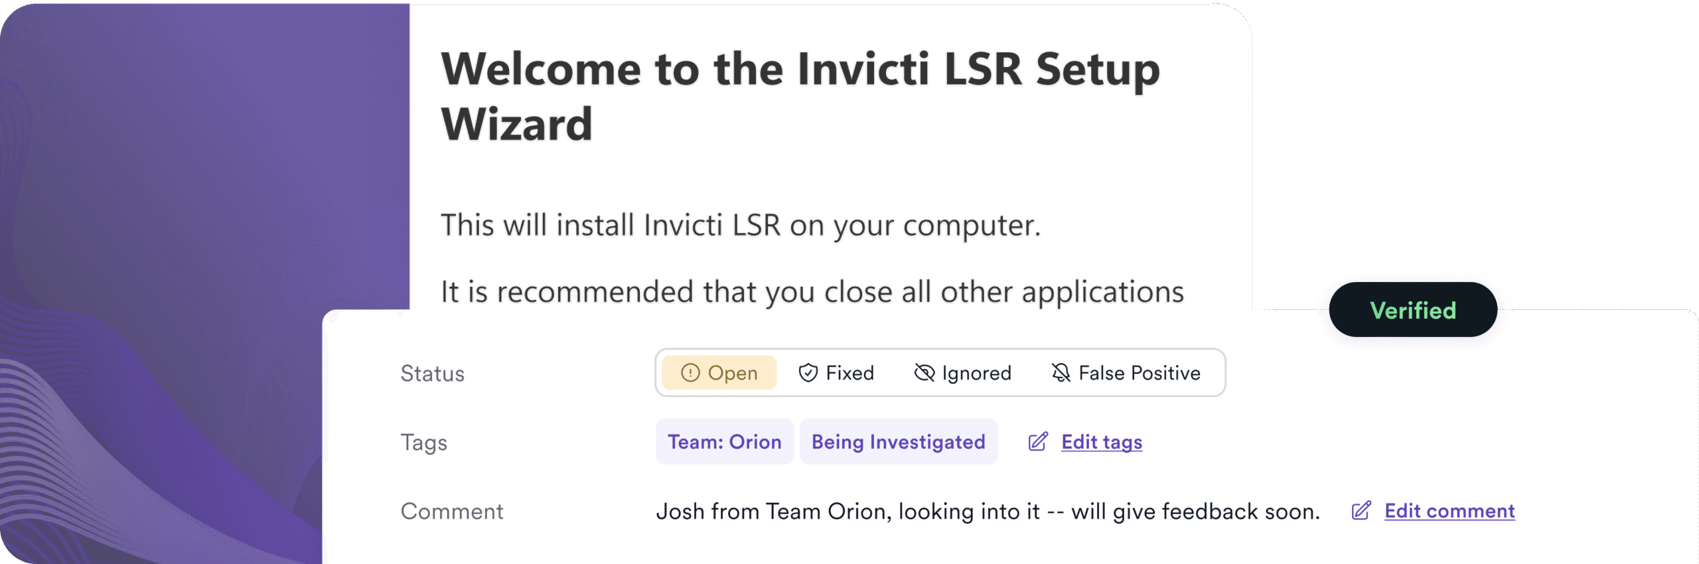
Task: Click the pencil icon next to Edit tags
Action: tap(1038, 442)
